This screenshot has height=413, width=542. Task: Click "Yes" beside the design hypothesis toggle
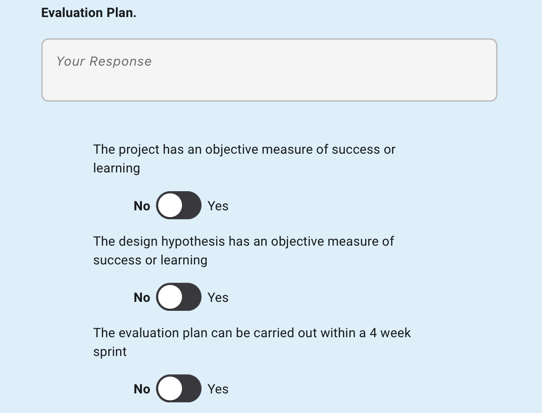pyautogui.click(x=218, y=298)
